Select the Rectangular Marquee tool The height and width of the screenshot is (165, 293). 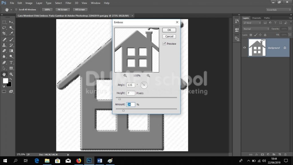pos(4,22)
